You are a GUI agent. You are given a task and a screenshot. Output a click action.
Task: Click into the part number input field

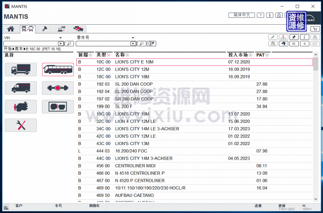[103, 44]
